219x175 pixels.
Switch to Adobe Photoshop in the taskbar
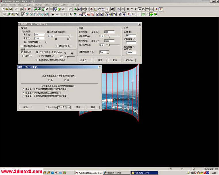click(117, 173)
